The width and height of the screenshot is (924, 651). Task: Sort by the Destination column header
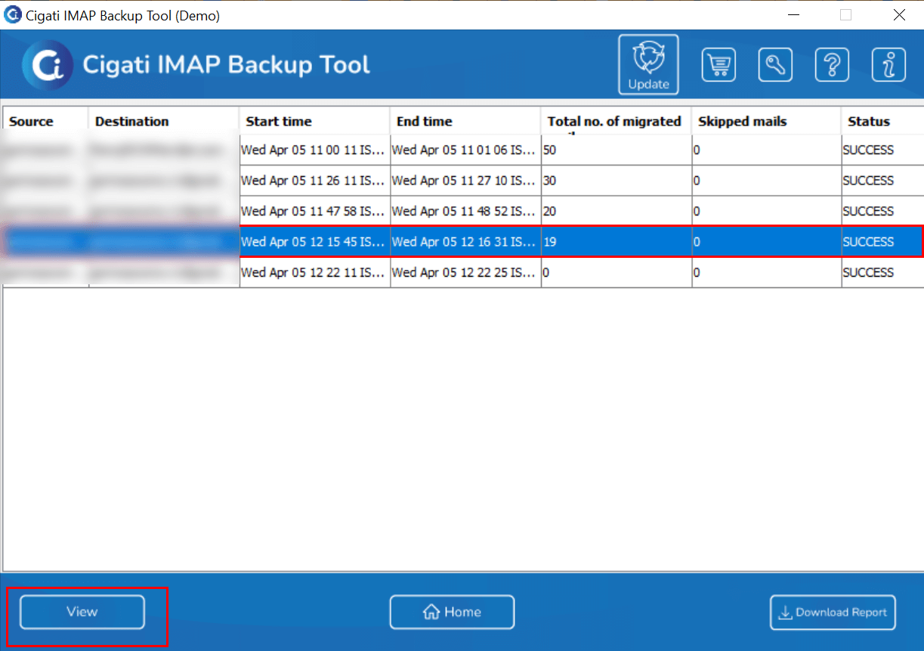click(x=164, y=121)
